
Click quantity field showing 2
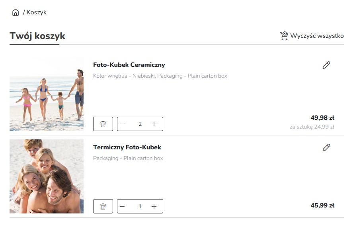click(x=140, y=124)
